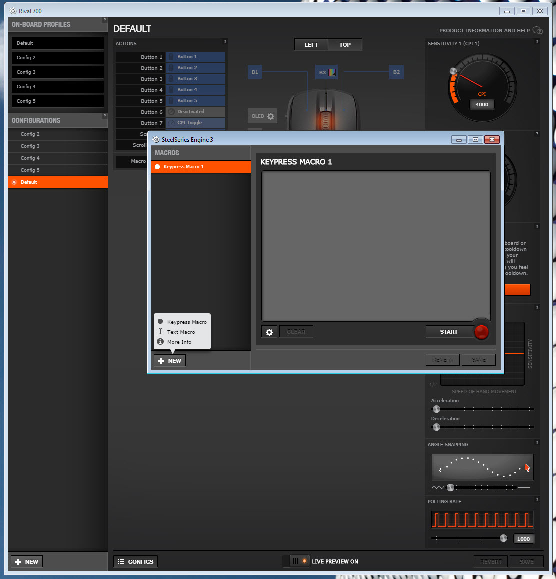The height and width of the screenshot is (579, 556).
Task: Click CLEAR button in macro editor
Action: click(x=296, y=332)
